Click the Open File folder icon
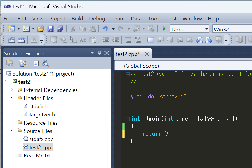Image resolution: width=252 pixels, height=168 pixels. [41, 29]
